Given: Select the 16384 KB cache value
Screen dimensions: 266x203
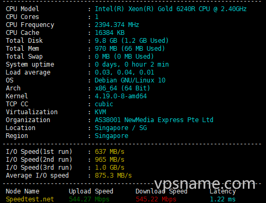Looking at the screenshot, I should 110,33.
